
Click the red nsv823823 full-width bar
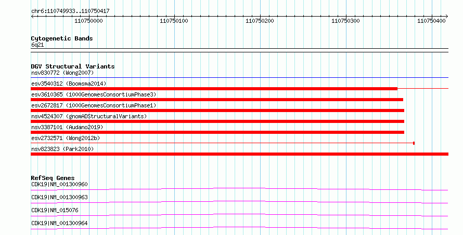click(x=239, y=154)
